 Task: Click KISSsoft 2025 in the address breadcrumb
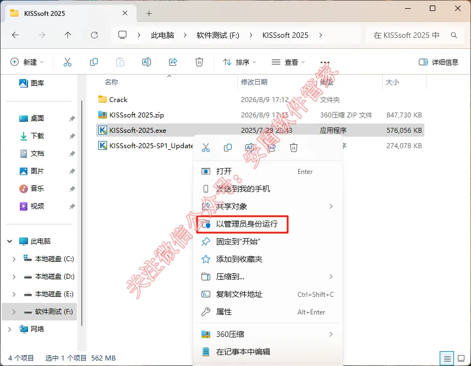[285, 35]
